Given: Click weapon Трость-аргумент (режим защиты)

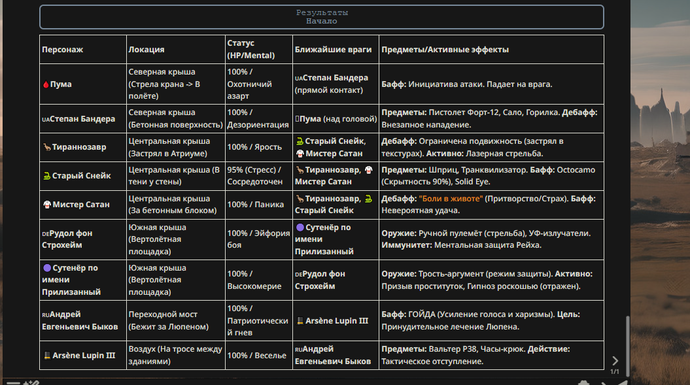Looking at the screenshot, I should pos(485,274).
